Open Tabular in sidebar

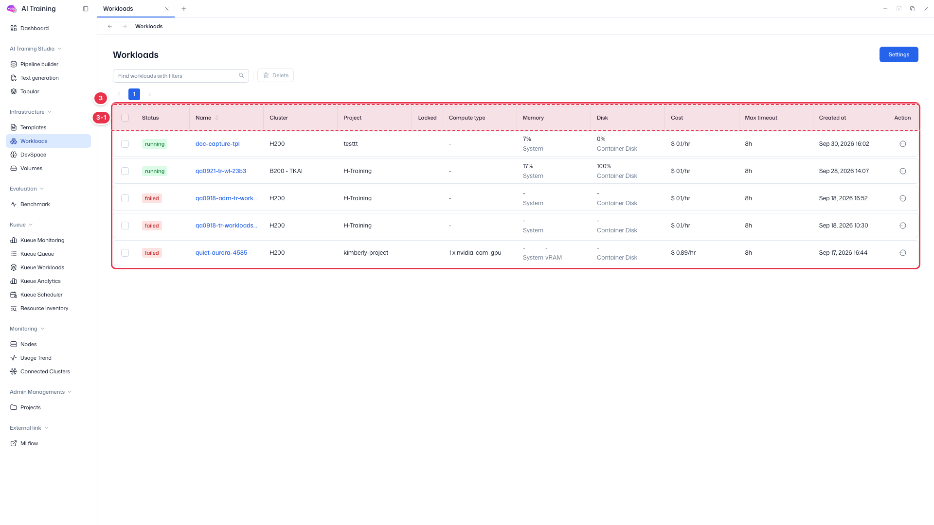coord(48,91)
